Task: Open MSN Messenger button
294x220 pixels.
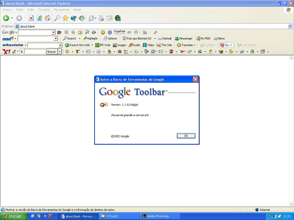Action: (183, 38)
